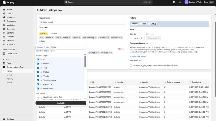Click + computed column link
This screenshot has width=216, height=121.
[139, 56]
